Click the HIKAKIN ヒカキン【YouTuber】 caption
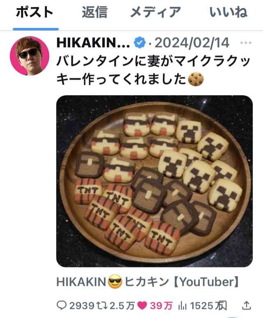Screen dimensions: 263x318 click(148, 282)
